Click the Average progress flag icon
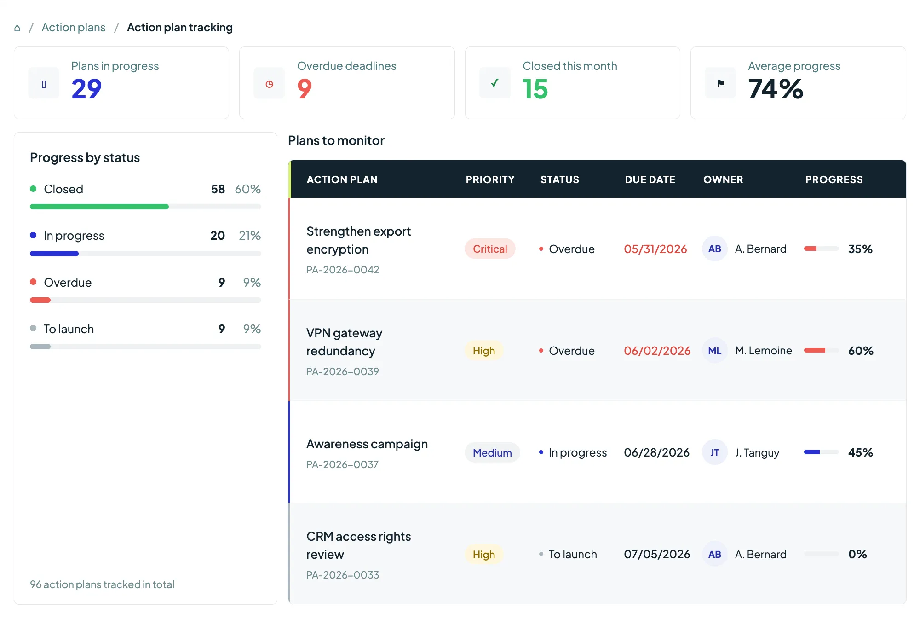Viewport: 920px width, 625px height. pos(720,83)
